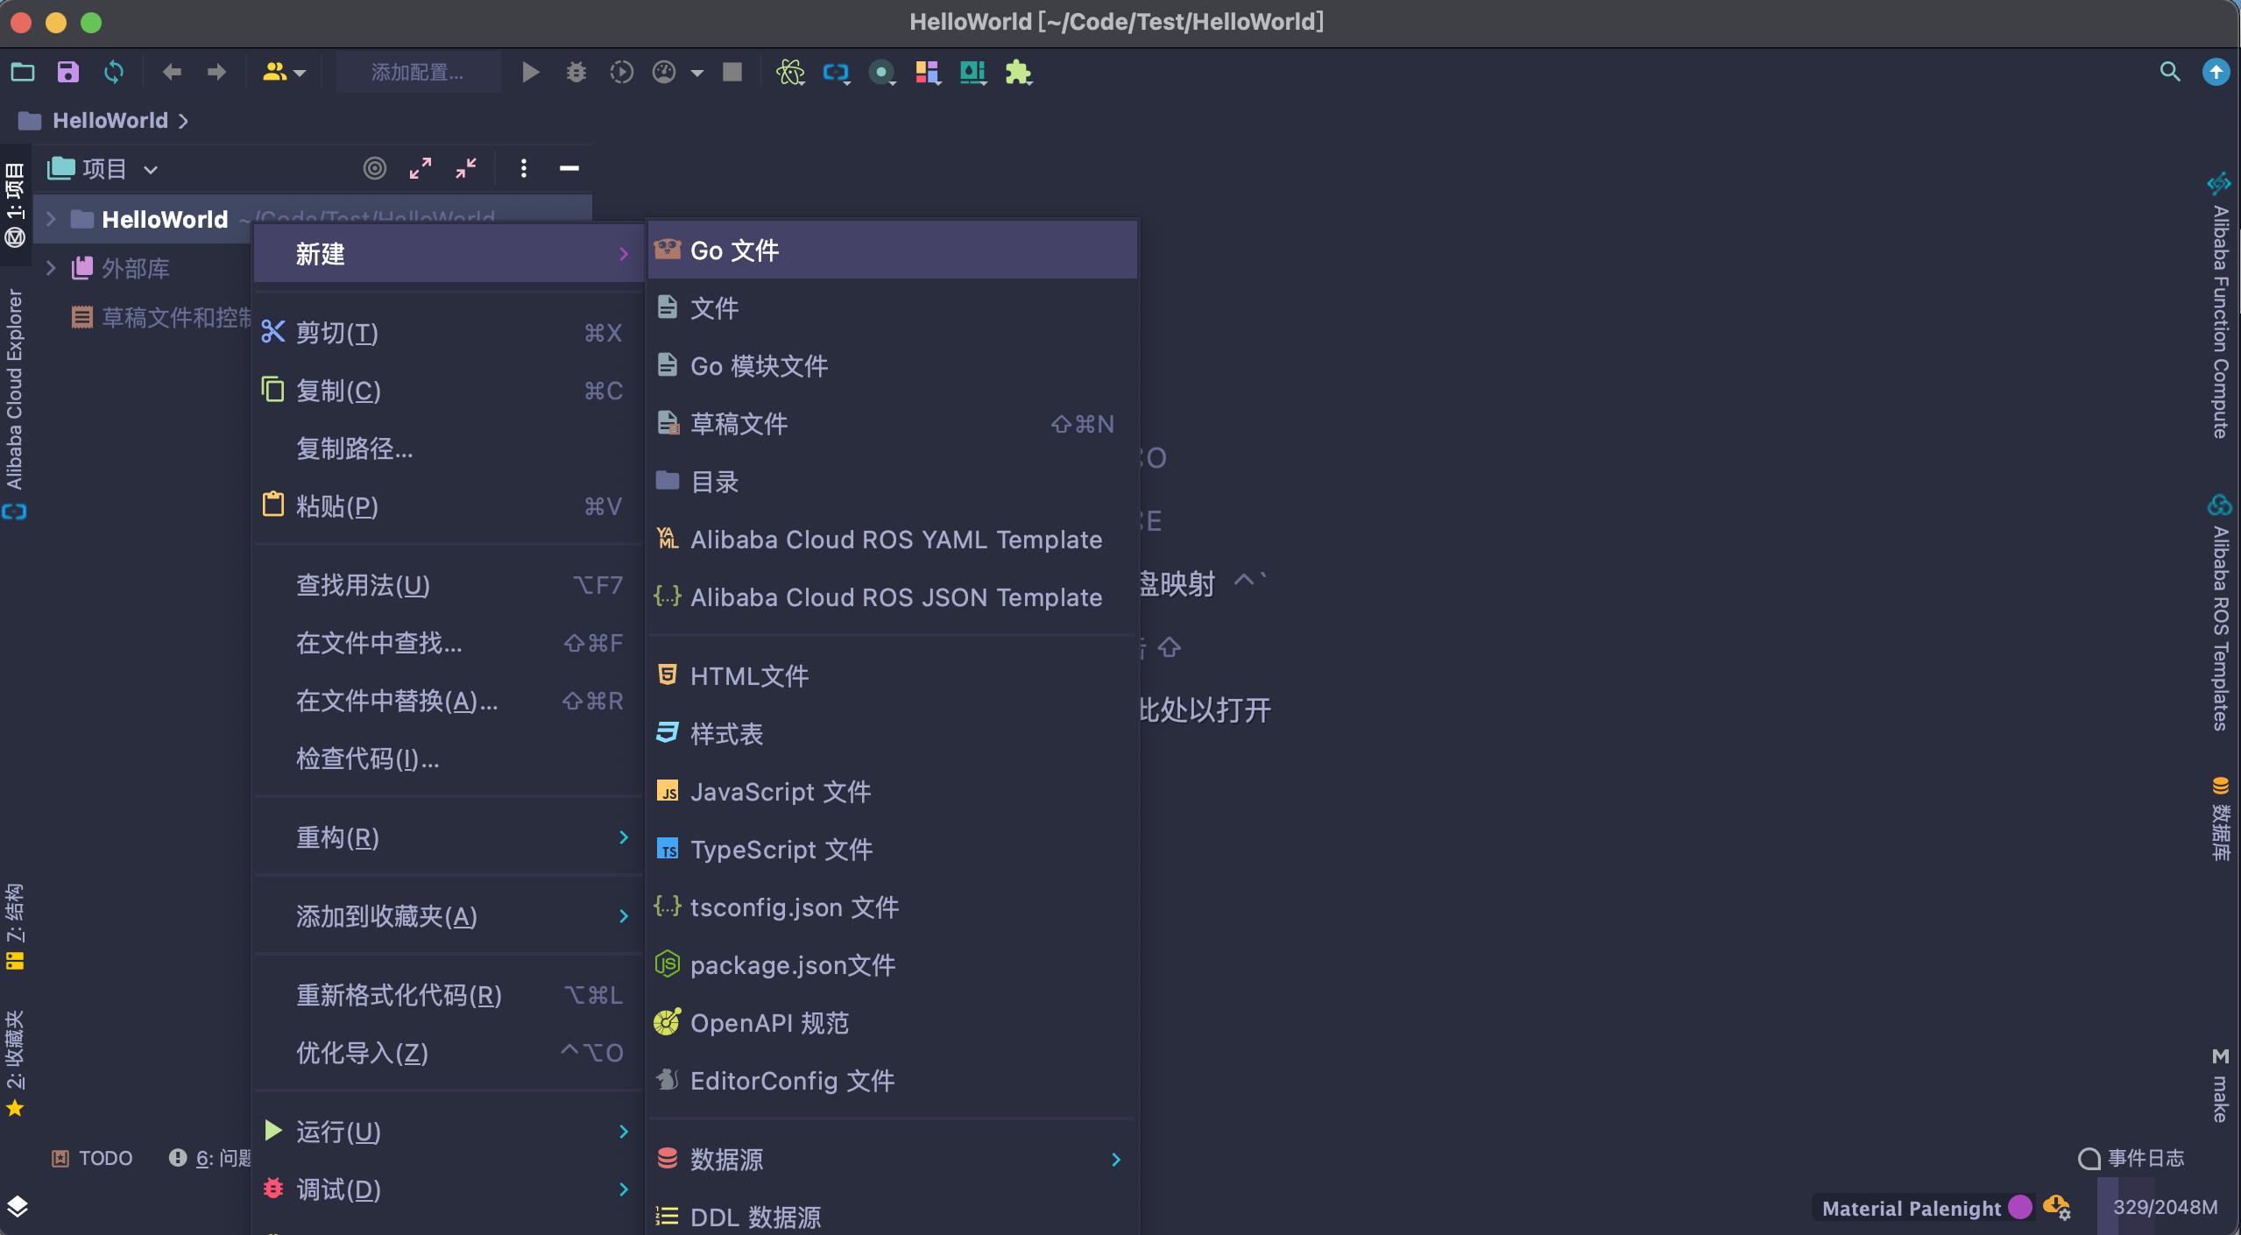Viewport: 2241px width, 1235px height.
Task: Click the Synchronize refresh icon
Action: click(x=114, y=72)
